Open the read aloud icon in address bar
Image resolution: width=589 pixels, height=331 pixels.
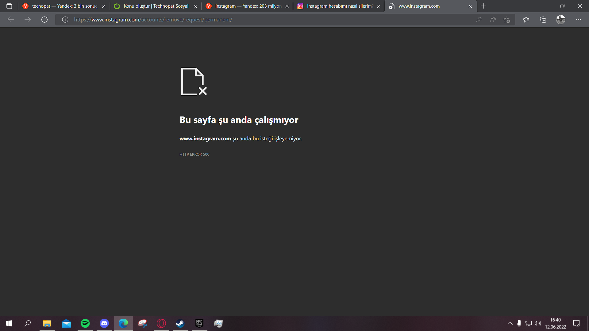tap(493, 20)
